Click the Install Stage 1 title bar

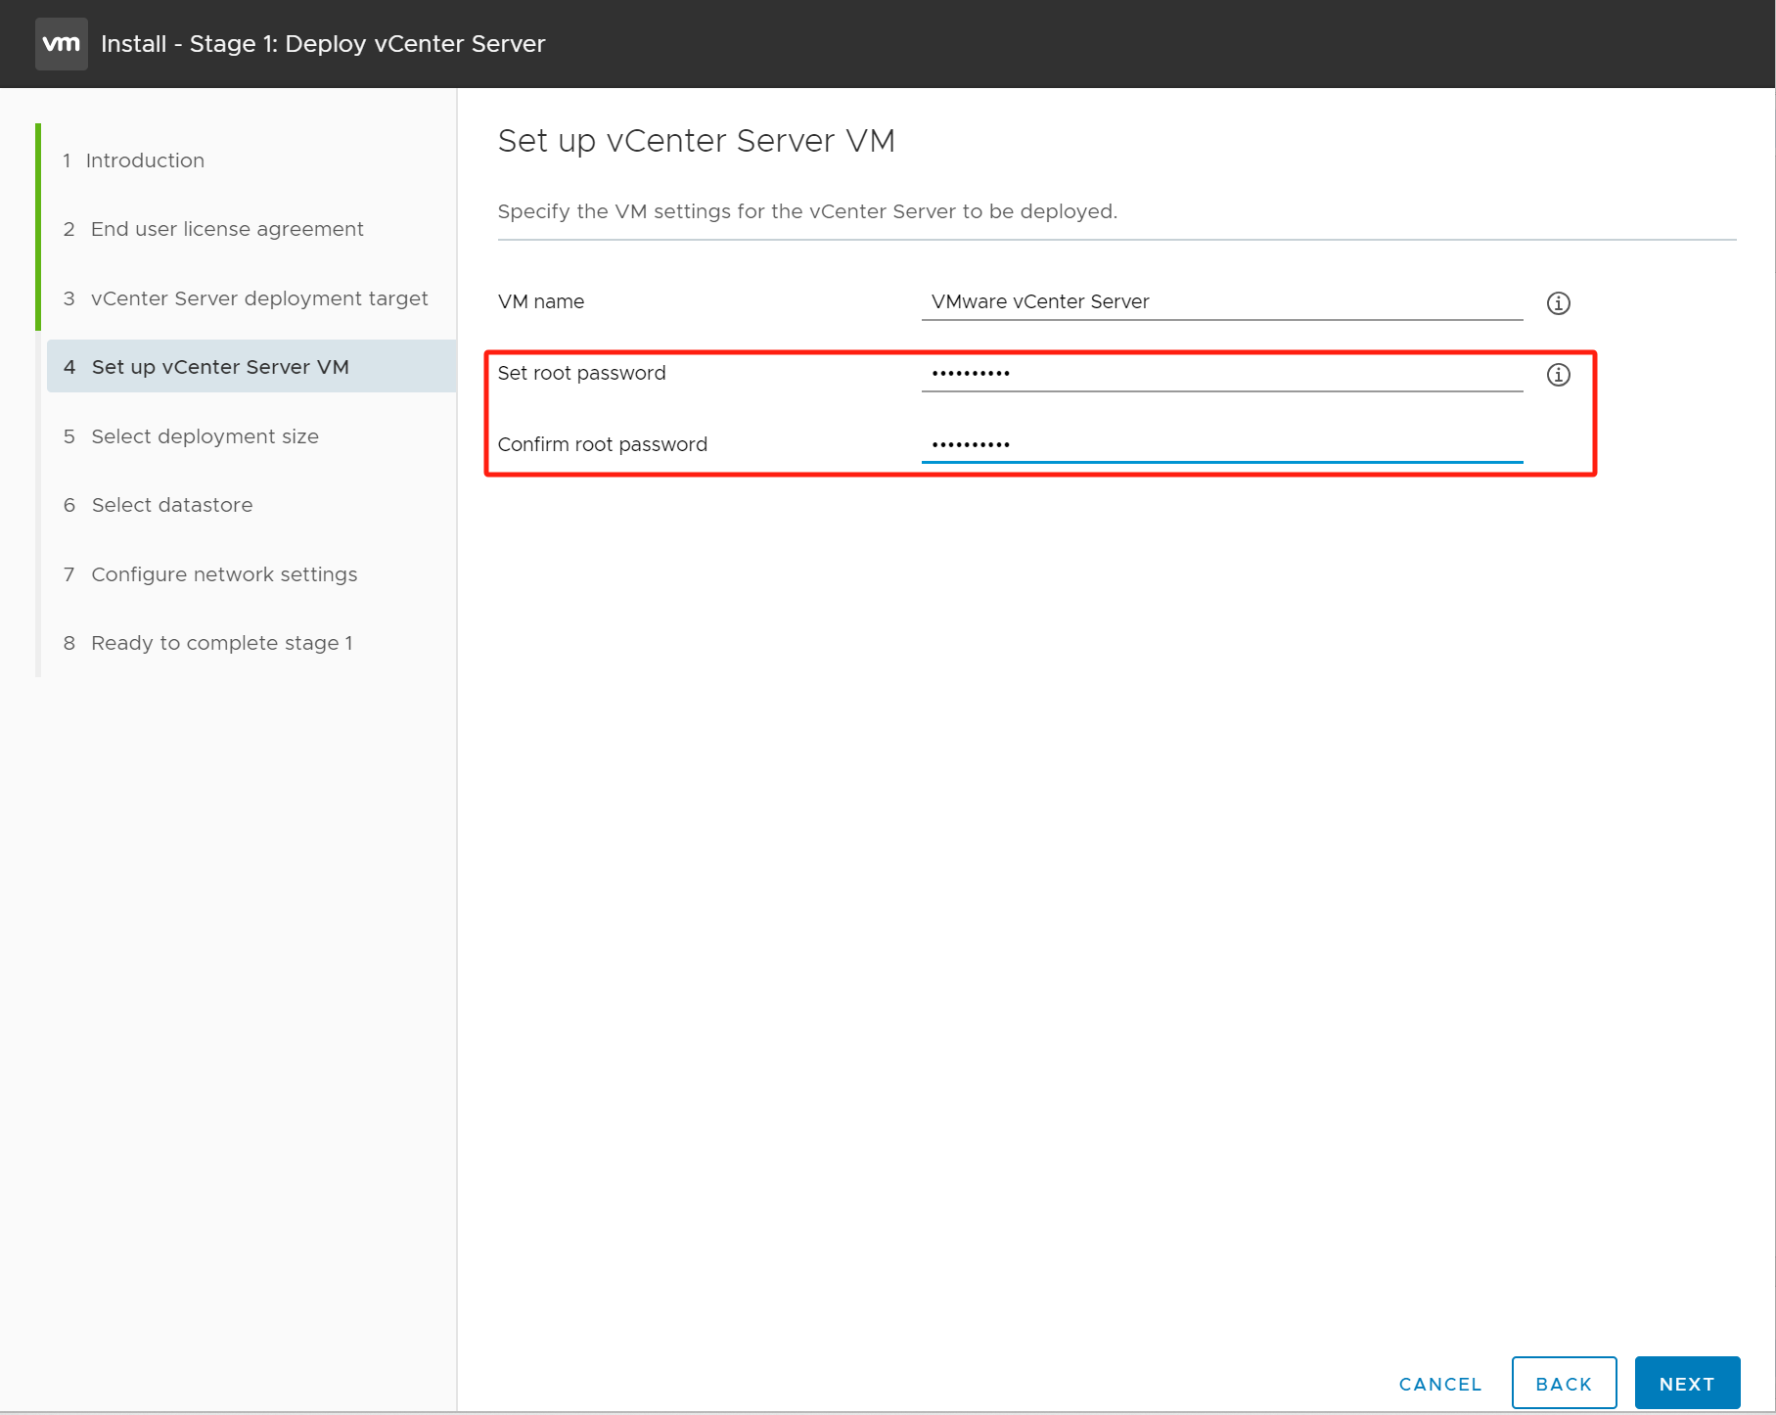[x=324, y=43]
